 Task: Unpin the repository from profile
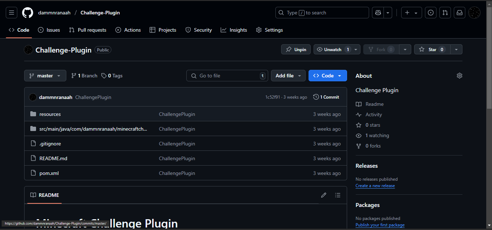click(296, 49)
